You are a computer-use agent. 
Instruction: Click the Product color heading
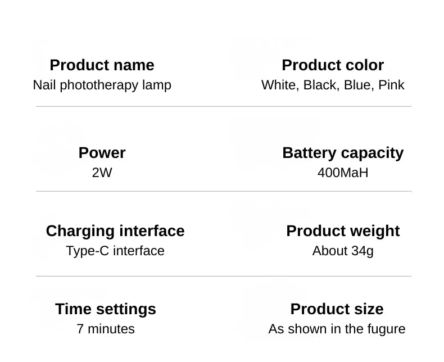click(333, 65)
